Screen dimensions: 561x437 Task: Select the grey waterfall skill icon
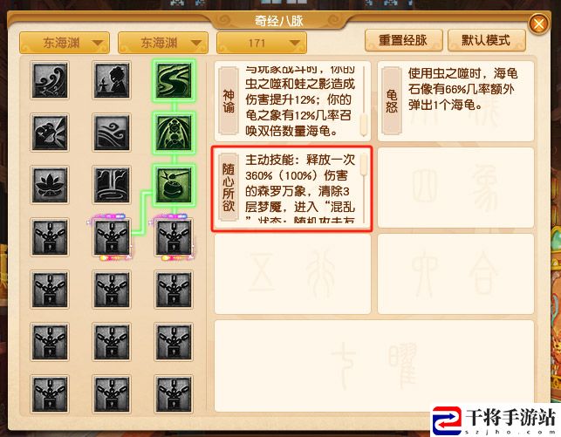click(112, 185)
